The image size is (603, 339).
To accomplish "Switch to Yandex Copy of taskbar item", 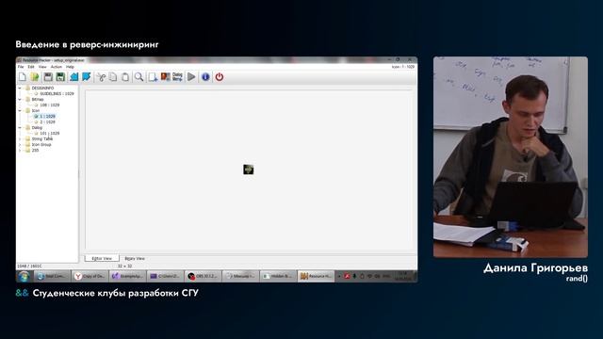I will pyautogui.click(x=90, y=276).
